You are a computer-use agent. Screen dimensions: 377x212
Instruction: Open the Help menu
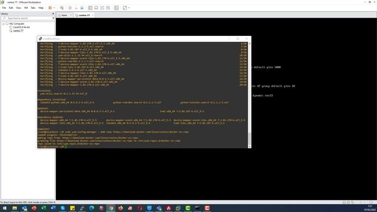click(41, 8)
